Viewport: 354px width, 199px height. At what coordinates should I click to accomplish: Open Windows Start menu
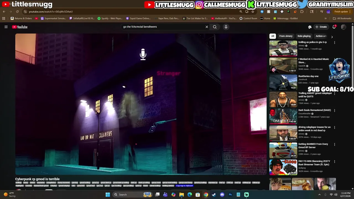108,195
